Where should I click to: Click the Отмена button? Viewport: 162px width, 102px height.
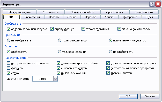[x=150, y=96]
